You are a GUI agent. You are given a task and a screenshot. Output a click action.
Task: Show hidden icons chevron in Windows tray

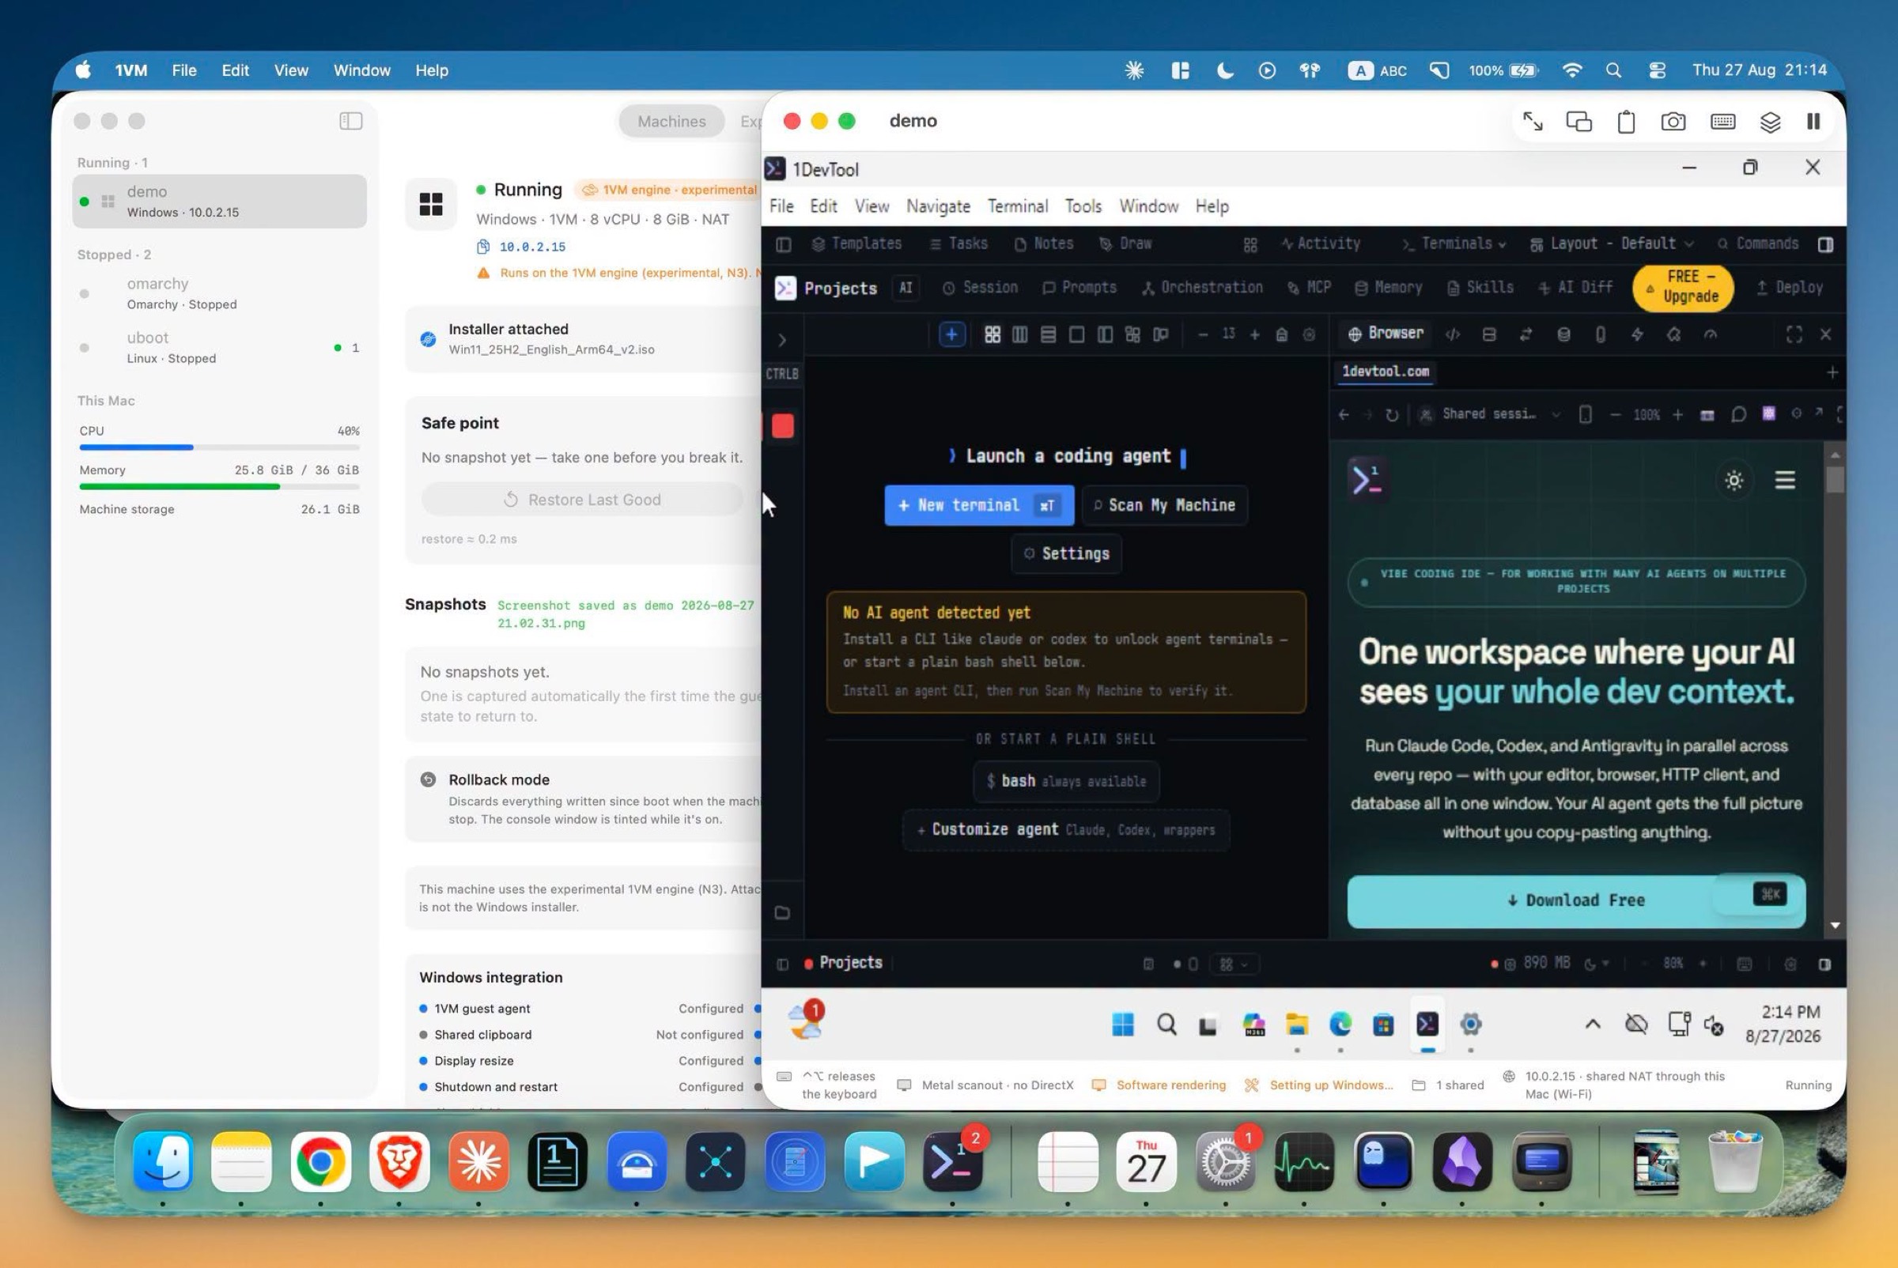tap(1592, 1025)
